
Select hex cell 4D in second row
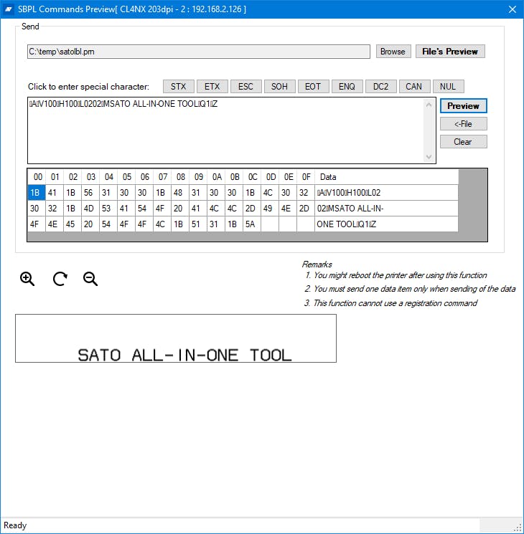(90, 209)
